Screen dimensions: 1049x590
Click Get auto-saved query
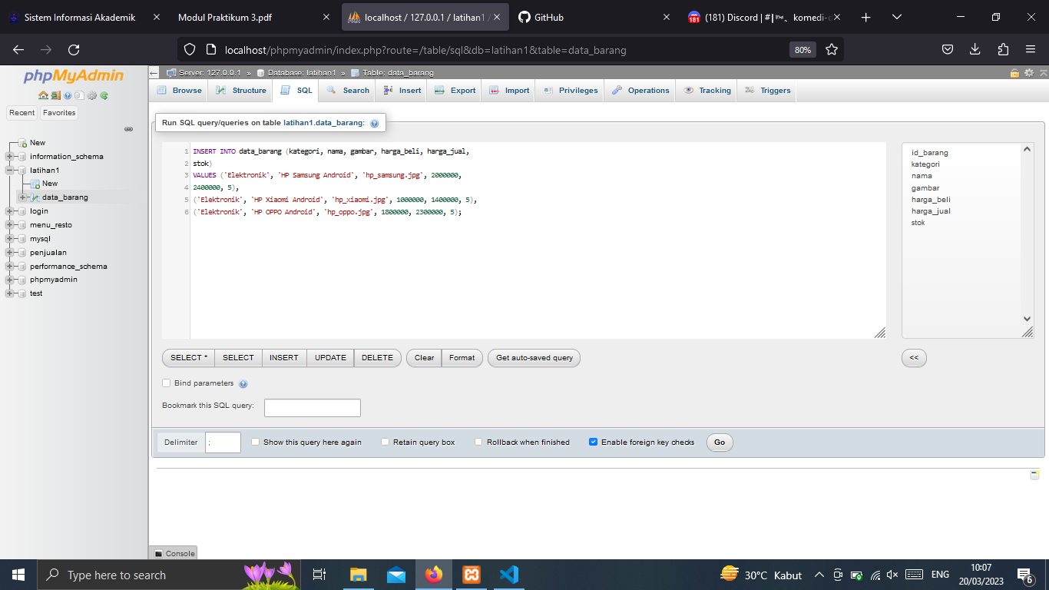[x=534, y=357]
